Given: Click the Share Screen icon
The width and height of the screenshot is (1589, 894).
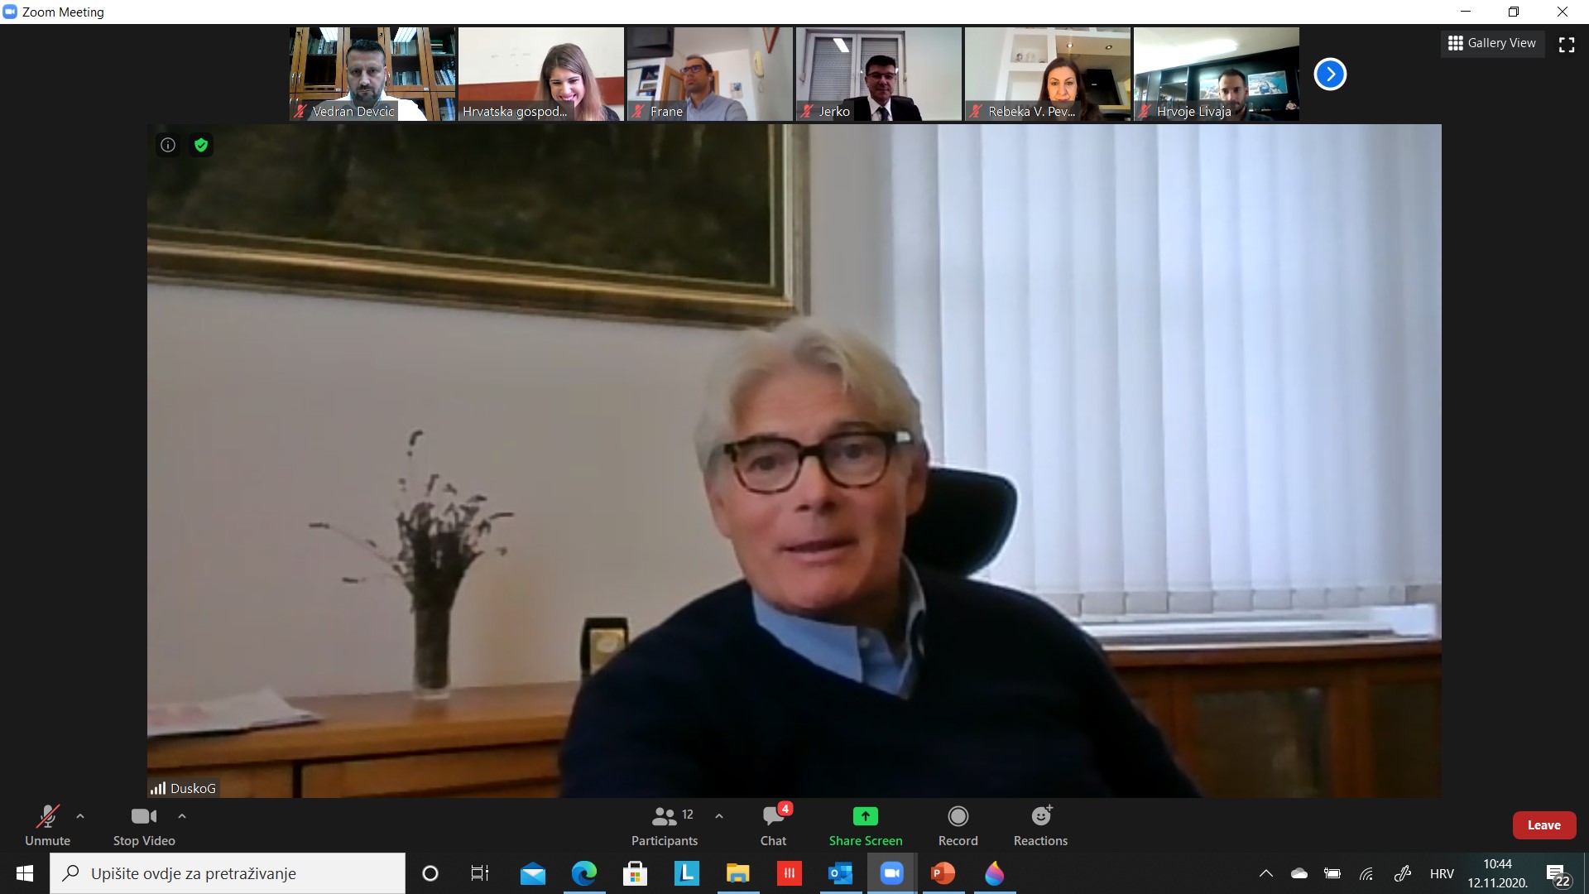Looking at the screenshot, I should pos(865,817).
